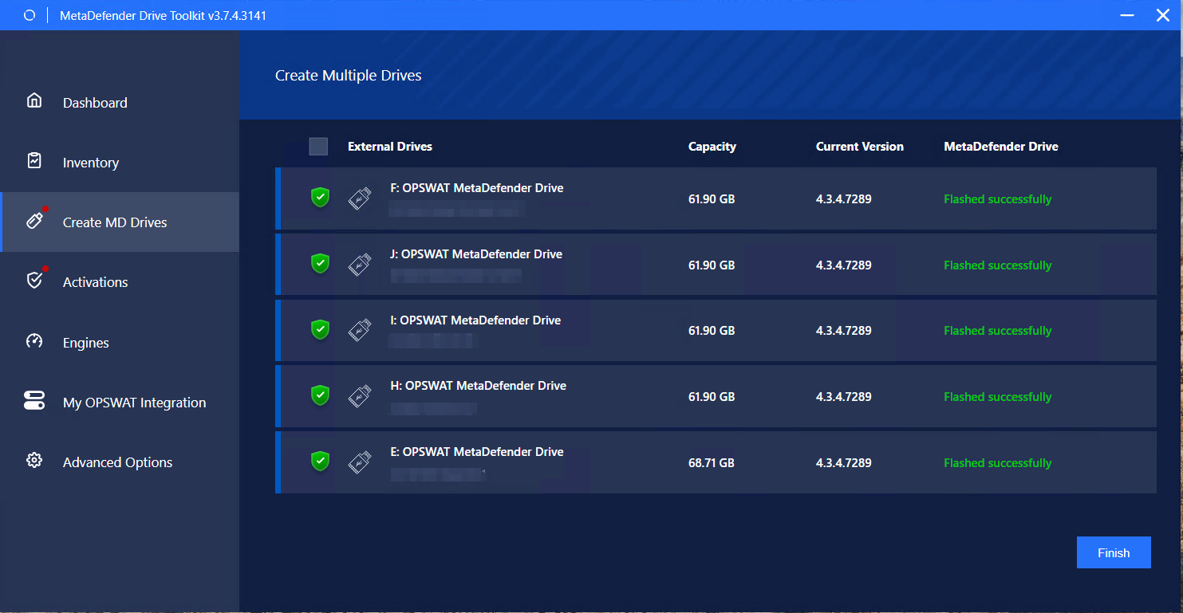
Task: Open Advanced Options in sidebar
Action: 120,462
